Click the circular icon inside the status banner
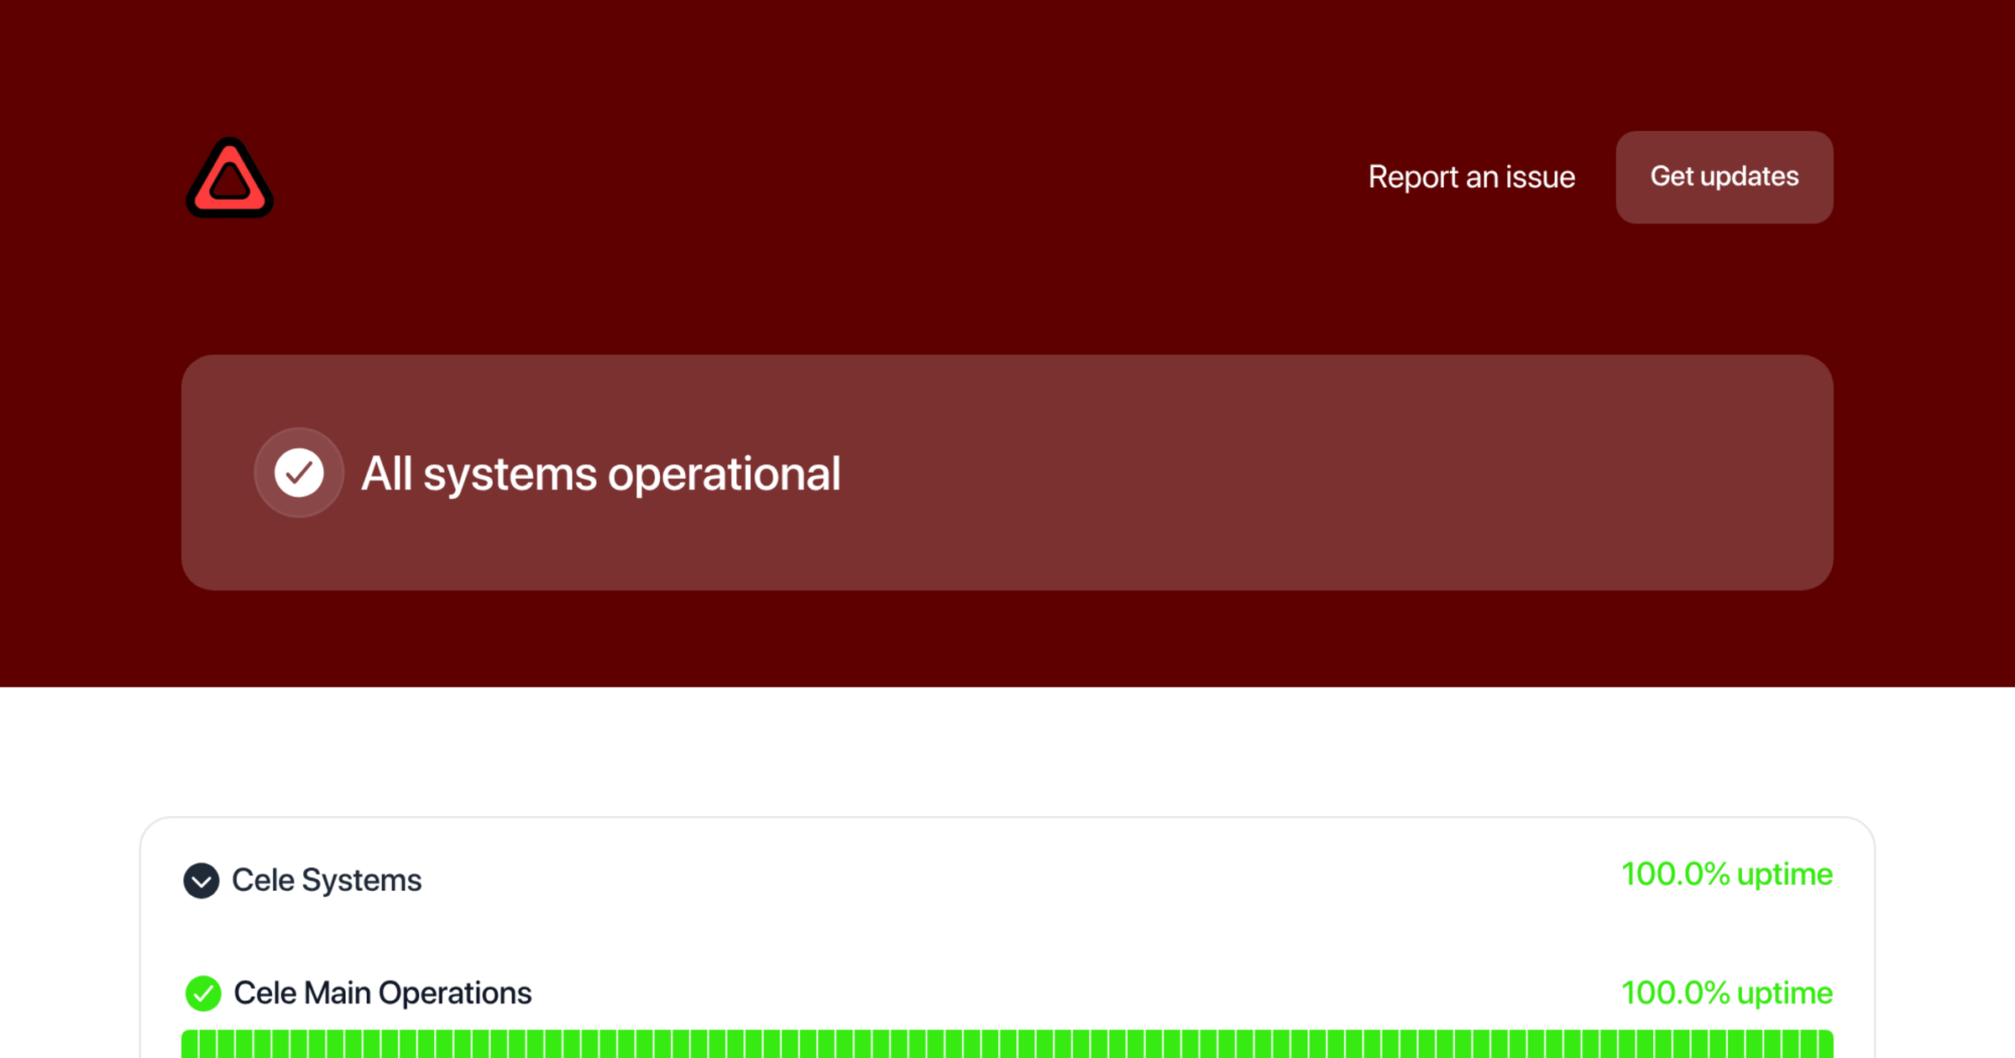 tap(299, 473)
